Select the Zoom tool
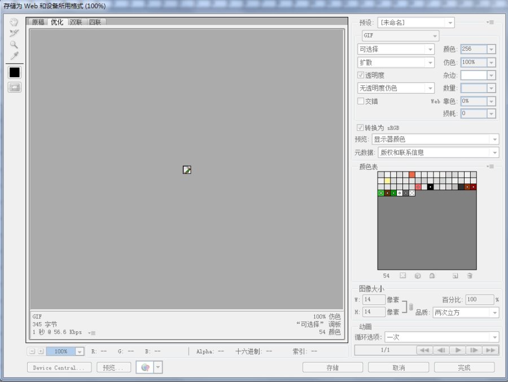Image resolution: width=508 pixels, height=382 pixels. coord(14,45)
